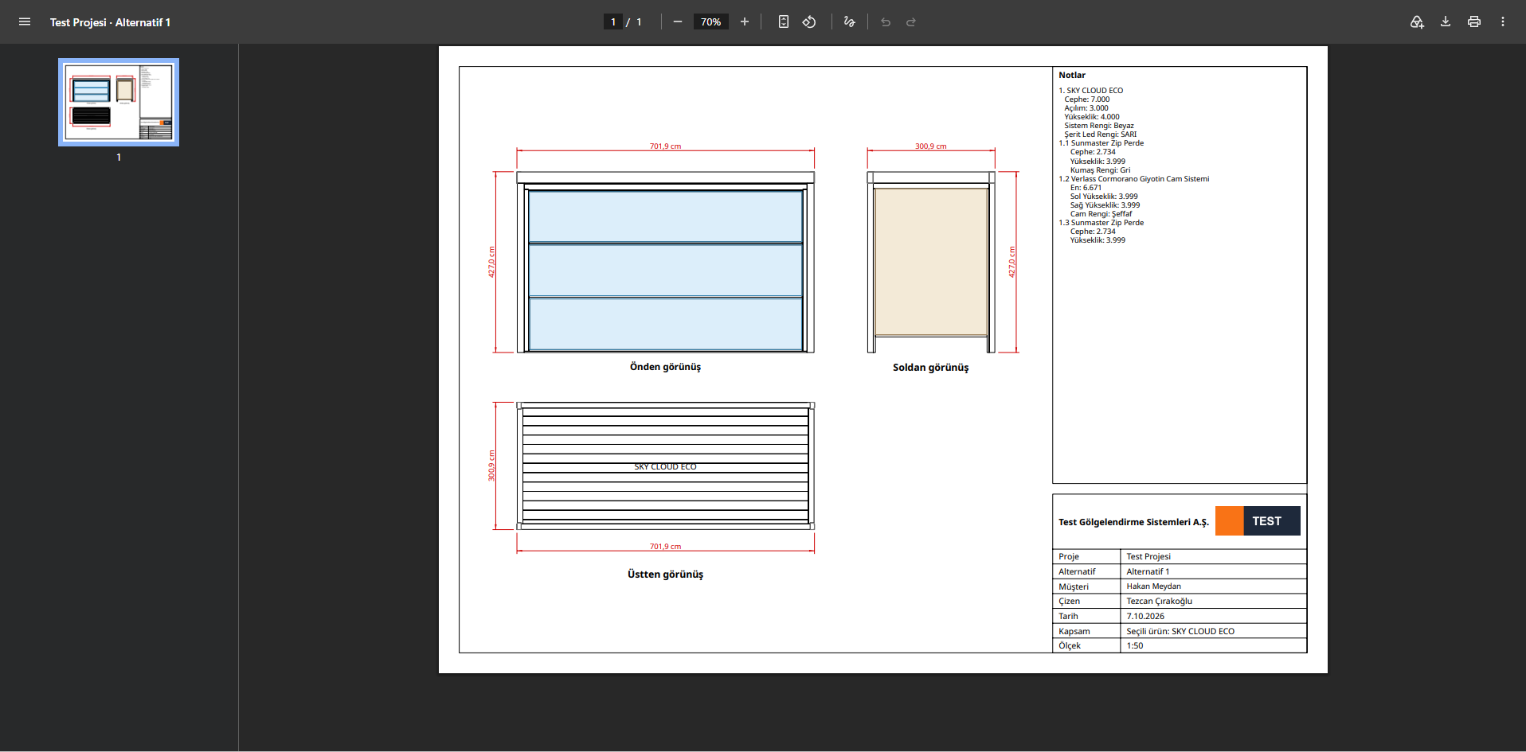The image size is (1526, 752).
Task: Click the 'Üstten görünüş' view label
Action: [665, 575]
